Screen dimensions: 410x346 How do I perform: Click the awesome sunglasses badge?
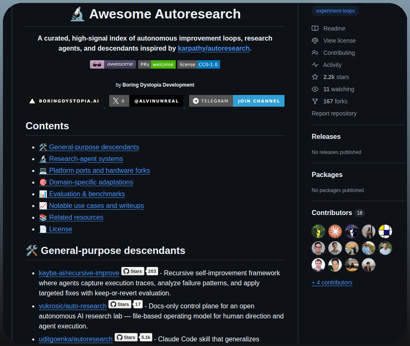(113, 64)
